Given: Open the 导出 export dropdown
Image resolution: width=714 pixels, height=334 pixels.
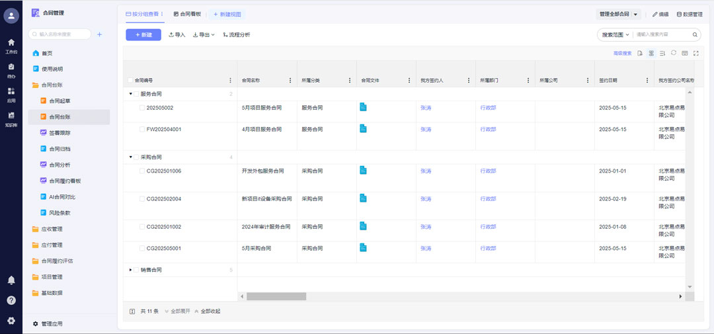Looking at the screenshot, I should click(204, 35).
